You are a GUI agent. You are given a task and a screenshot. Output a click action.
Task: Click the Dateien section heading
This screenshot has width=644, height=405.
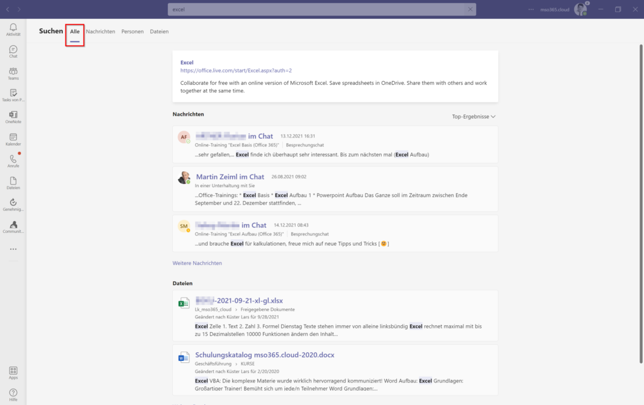[x=182, y=283]
